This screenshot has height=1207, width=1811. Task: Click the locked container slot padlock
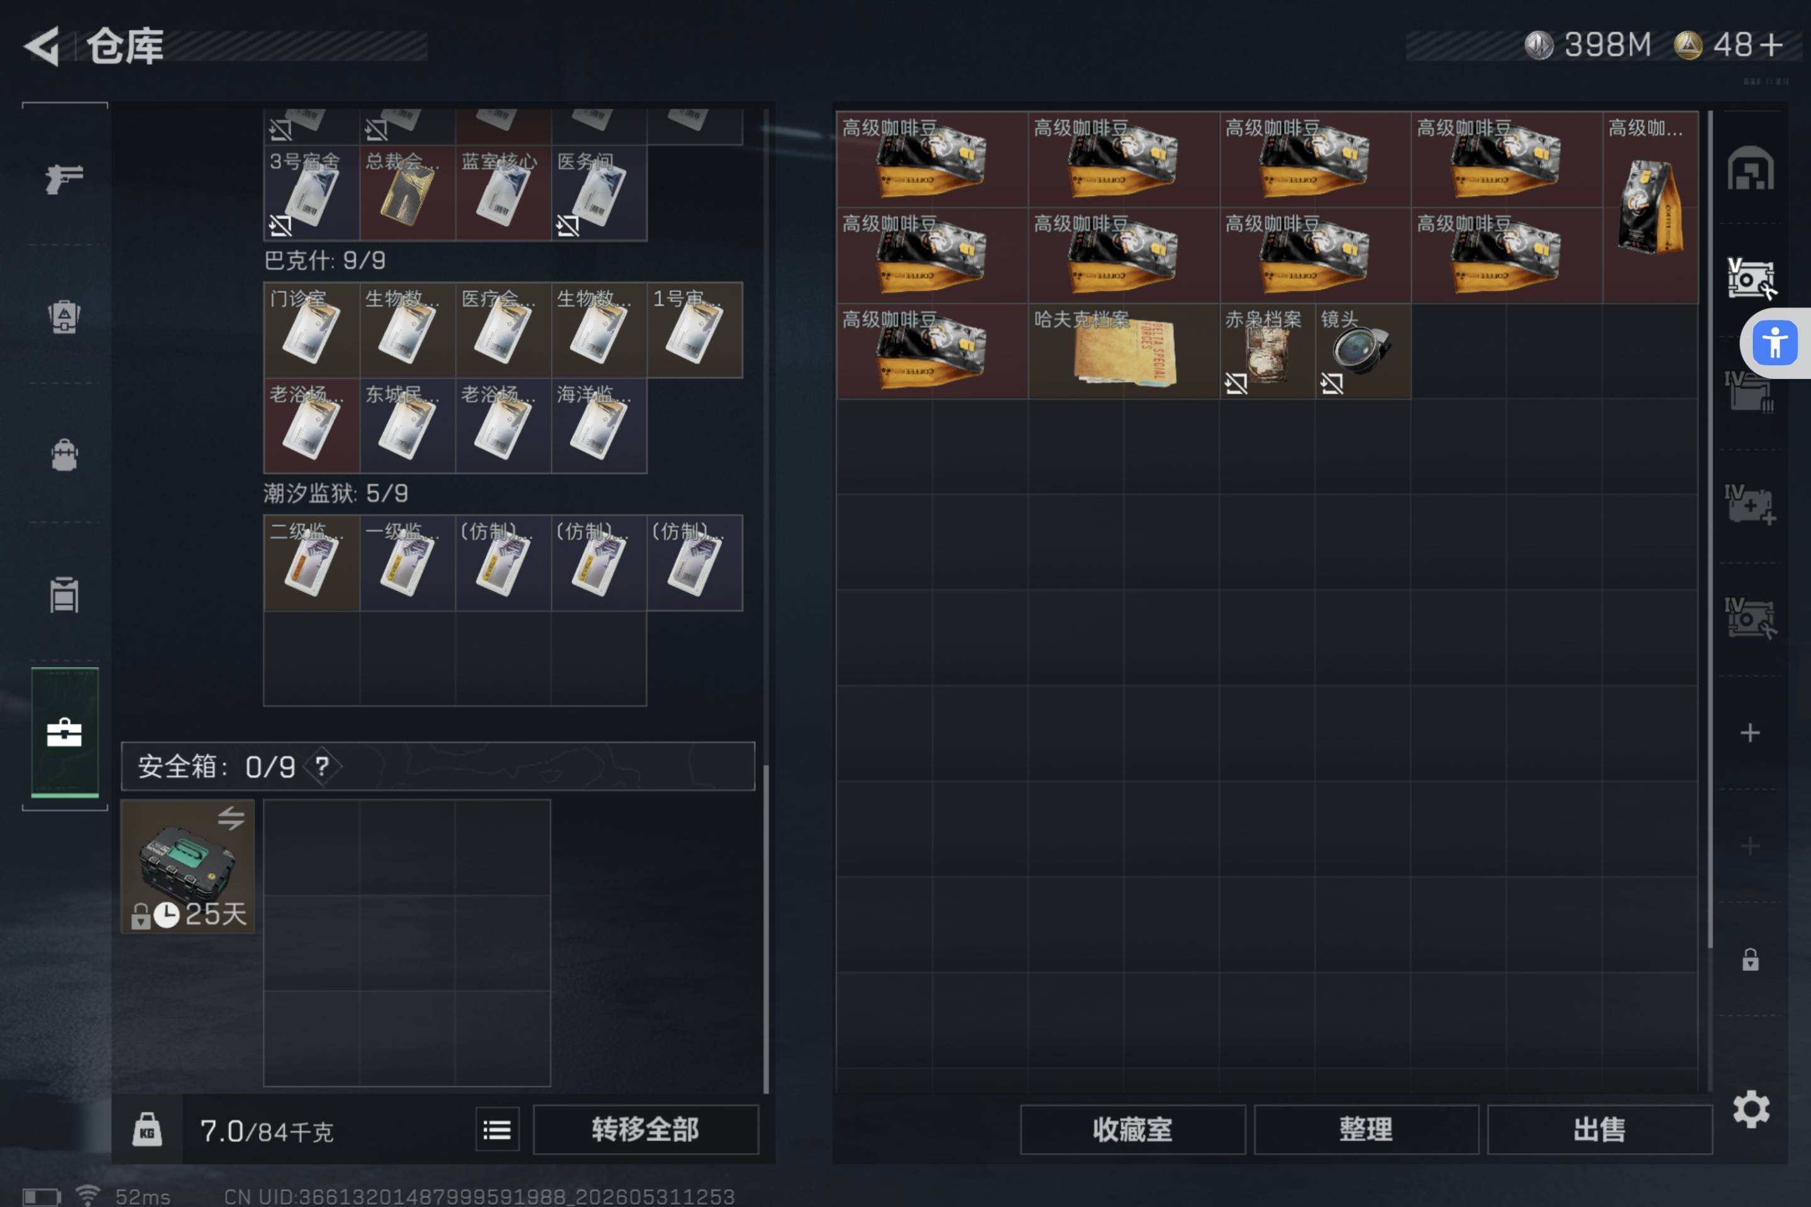[1750, 959]
